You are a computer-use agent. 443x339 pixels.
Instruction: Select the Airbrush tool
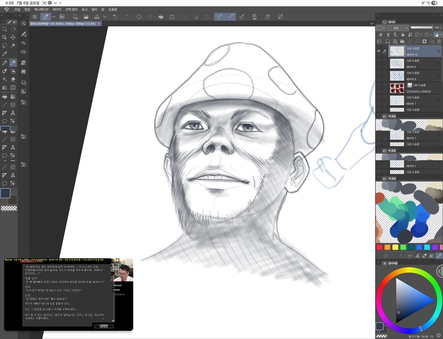[x=13, y=71]
